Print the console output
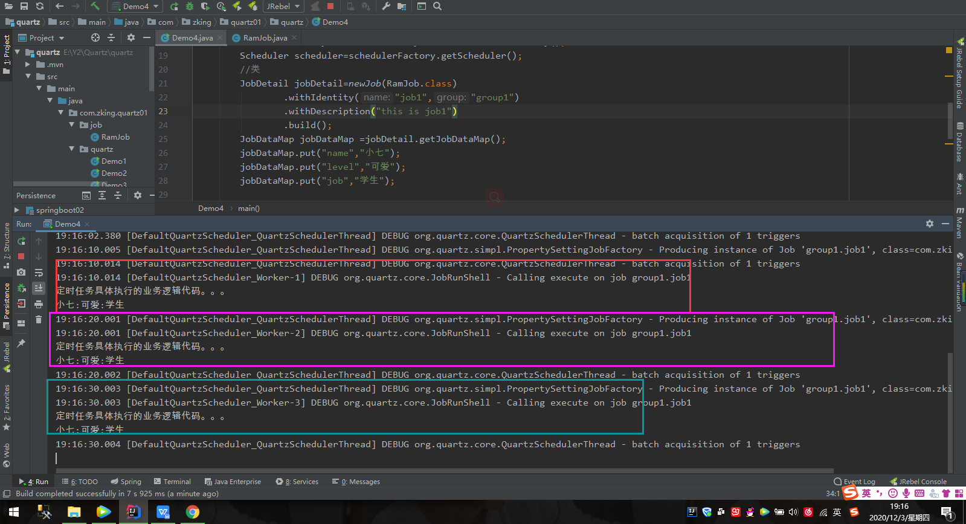Image resolution: width=966 pixels, height=524 pixels. [39, 303]
